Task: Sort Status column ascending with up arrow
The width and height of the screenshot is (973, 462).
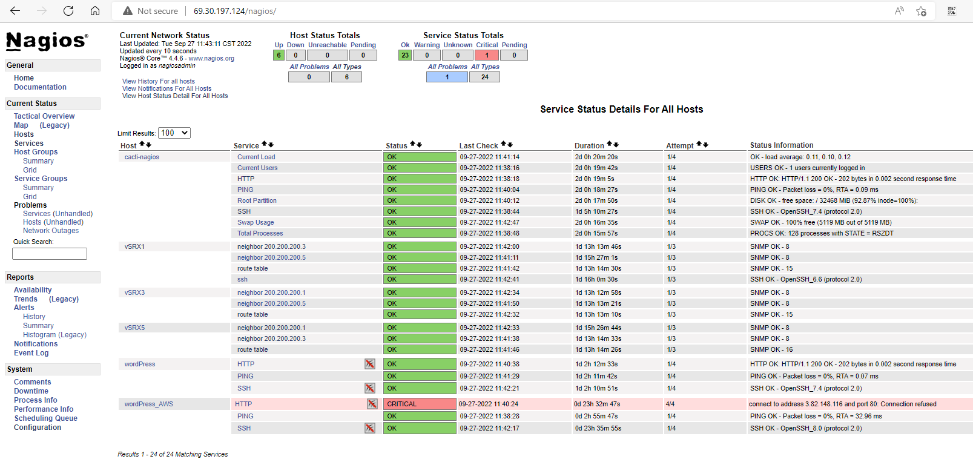Action: click(x=412, y=145)
